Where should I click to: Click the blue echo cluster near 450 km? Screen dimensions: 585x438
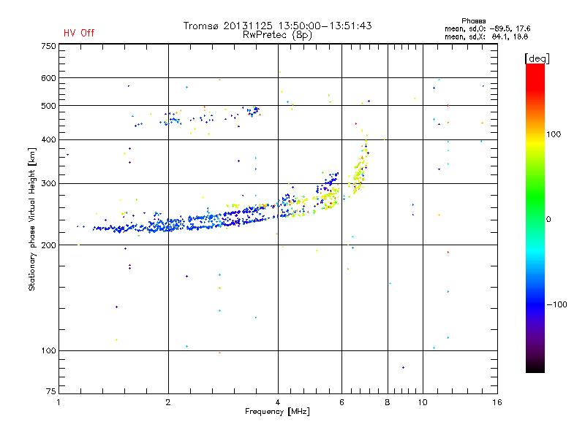(x=171, y=120)
